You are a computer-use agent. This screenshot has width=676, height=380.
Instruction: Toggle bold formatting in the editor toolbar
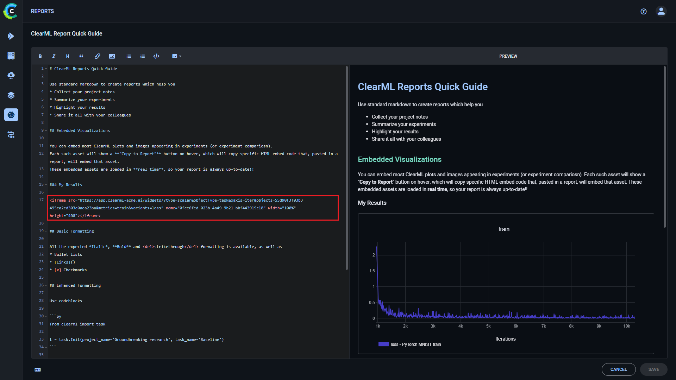click(x=40, y=56)
